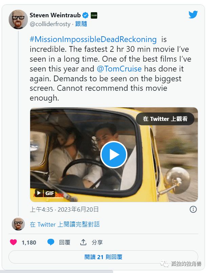Click the GIF badge on the video
Image resolution: width=208 pixels, height=273 pixels.
click(x=45, y=193)
